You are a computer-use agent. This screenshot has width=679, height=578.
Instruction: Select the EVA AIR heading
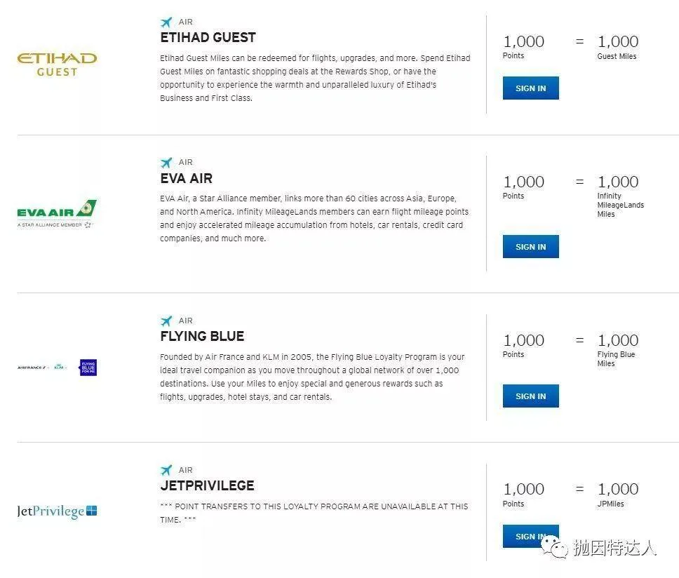point(186,178)
